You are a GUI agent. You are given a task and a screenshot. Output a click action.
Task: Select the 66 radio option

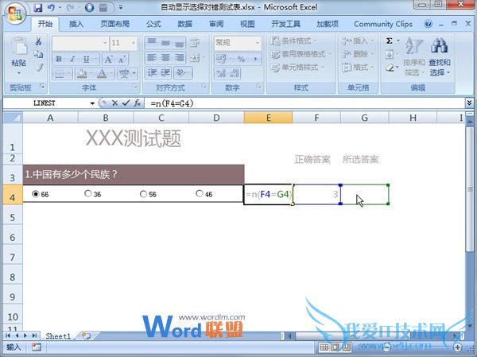tap(36, 193)
